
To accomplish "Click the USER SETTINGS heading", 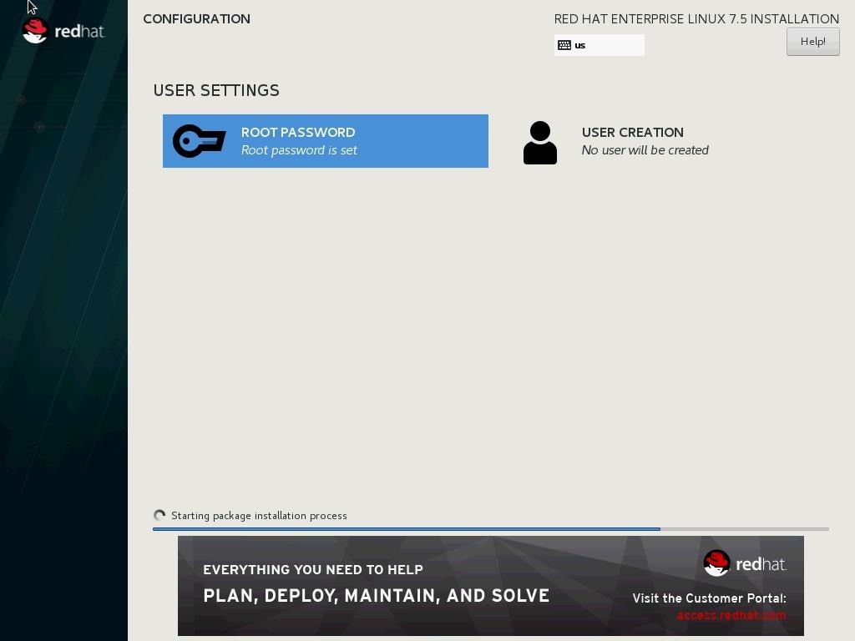I will pos(216,90).
